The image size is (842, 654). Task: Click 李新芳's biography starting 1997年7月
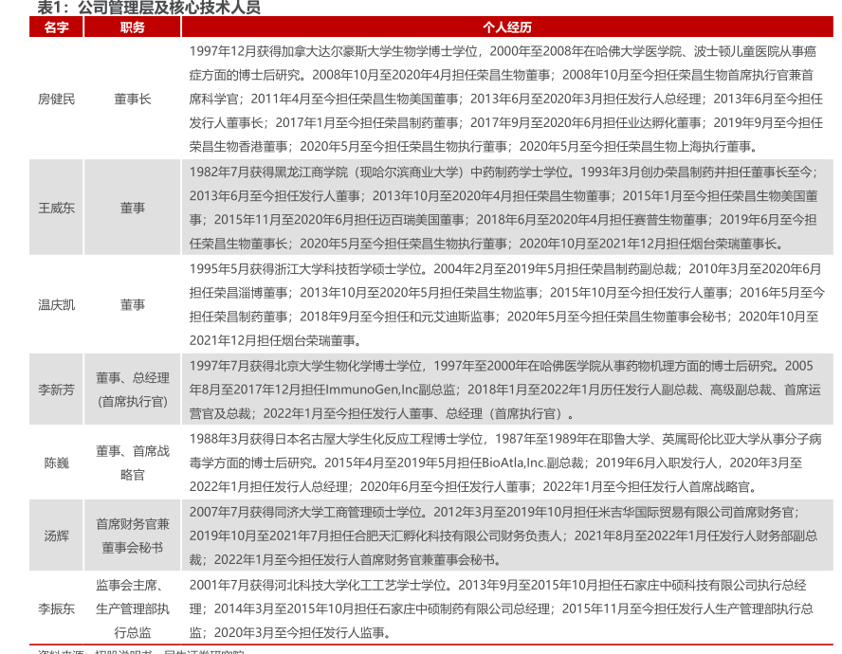[x=504, y=390]
